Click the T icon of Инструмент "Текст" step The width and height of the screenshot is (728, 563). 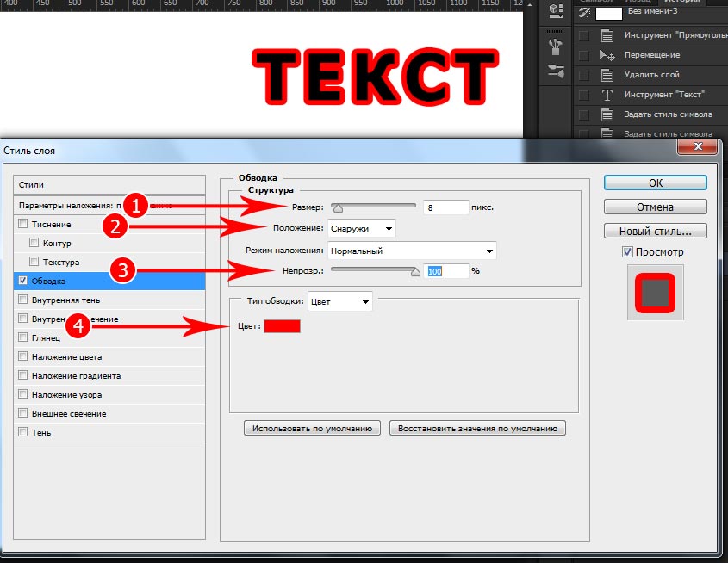(x=607, y=95)
